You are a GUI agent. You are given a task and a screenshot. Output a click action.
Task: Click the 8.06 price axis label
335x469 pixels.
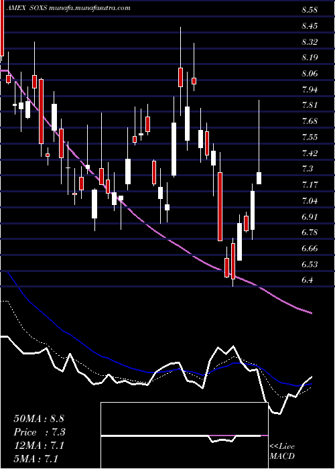(x=310, y=74)
